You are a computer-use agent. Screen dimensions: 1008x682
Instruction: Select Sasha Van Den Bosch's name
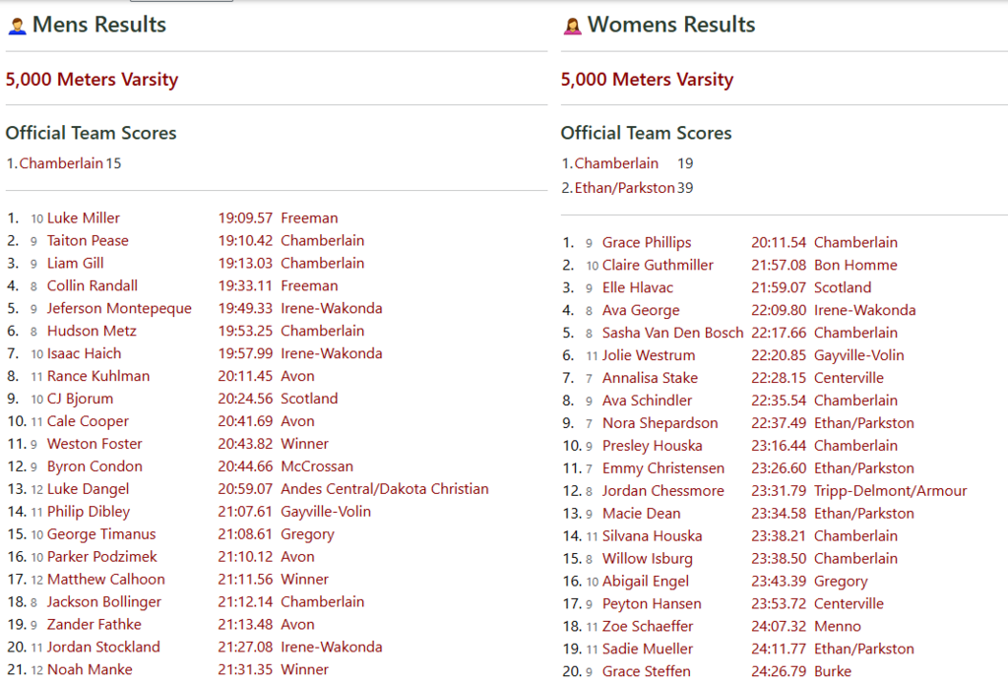tap(672, 334)
